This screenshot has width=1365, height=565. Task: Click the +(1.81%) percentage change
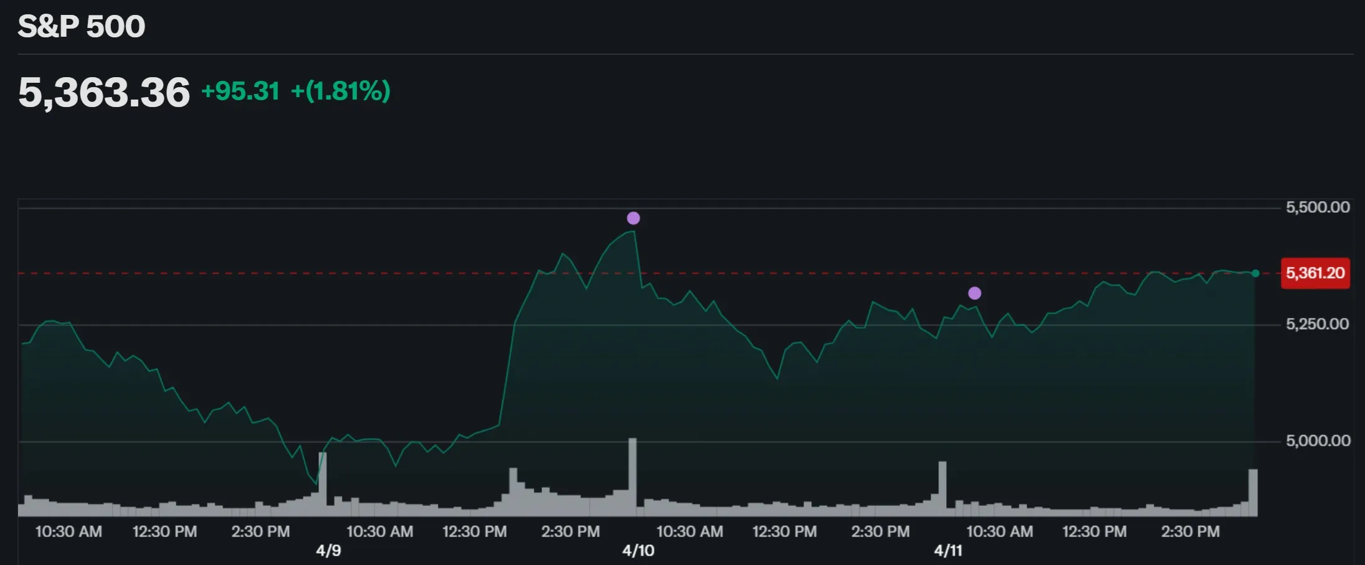click(x=340, y=91)
